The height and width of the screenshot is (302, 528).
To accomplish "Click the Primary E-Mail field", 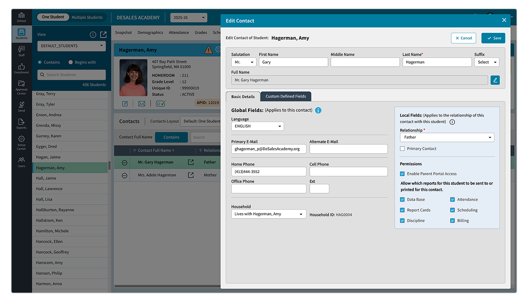I will pyautogui.click(x=269, y=149).
